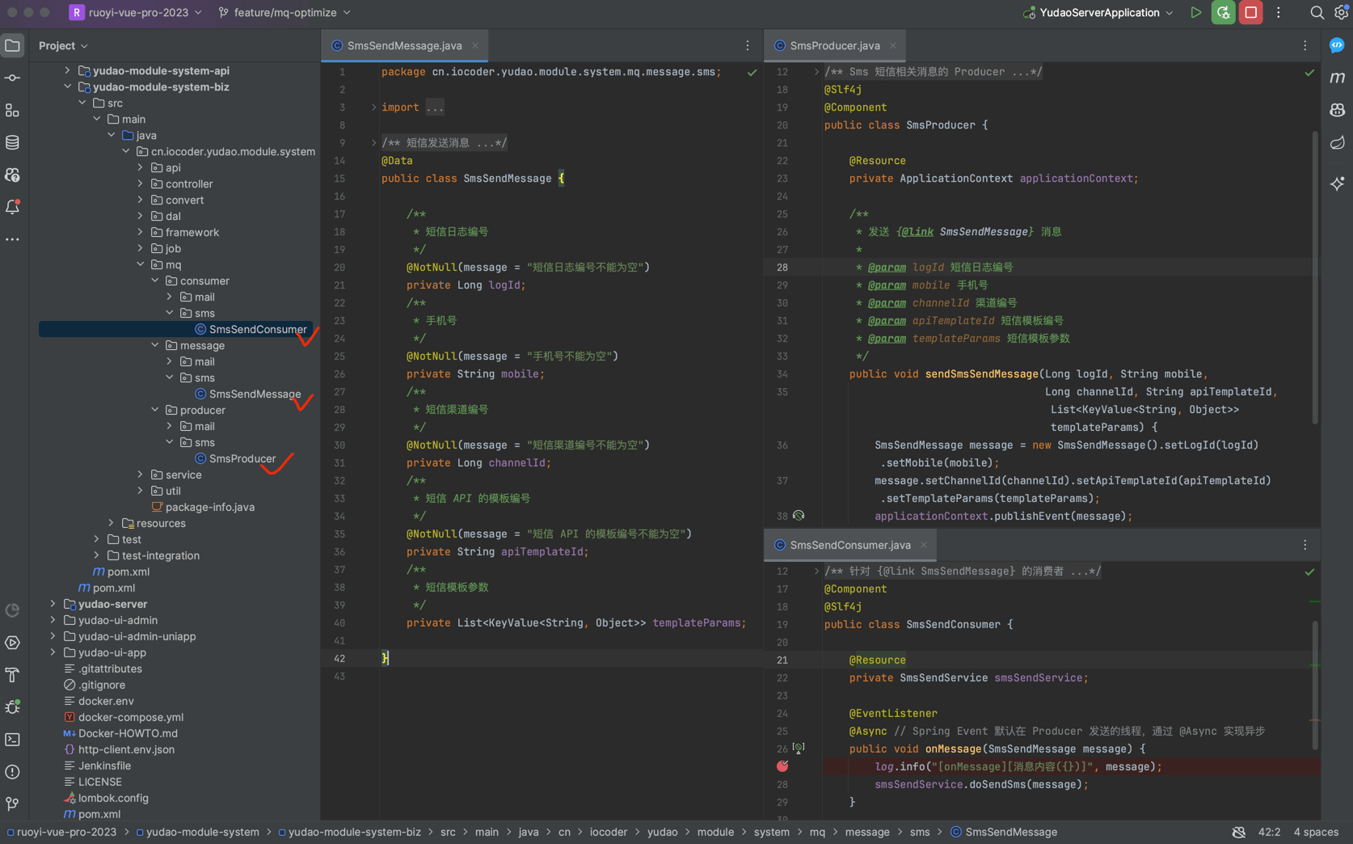Image resolution: width=1353 pixels, height=844 pixels.
Task: Open docker-compose.yml in the project tree
Action: click(130, 717)
